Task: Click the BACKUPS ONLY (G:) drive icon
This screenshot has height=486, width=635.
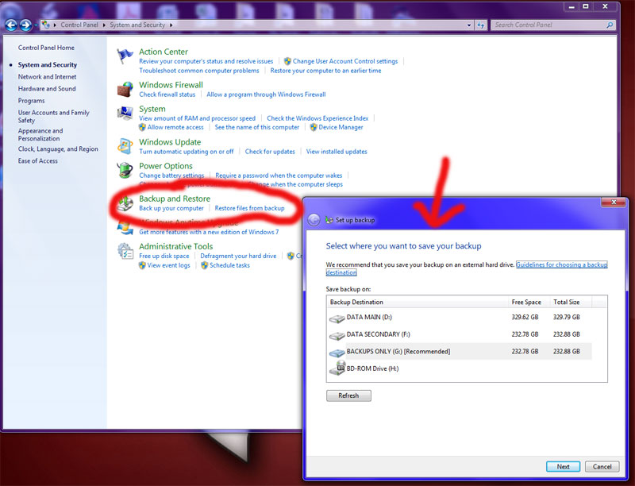Action: pos(337,353)
